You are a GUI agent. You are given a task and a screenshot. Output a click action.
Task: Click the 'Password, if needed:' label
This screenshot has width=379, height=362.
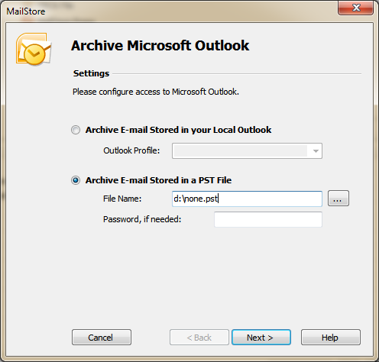tap(142, 219)
